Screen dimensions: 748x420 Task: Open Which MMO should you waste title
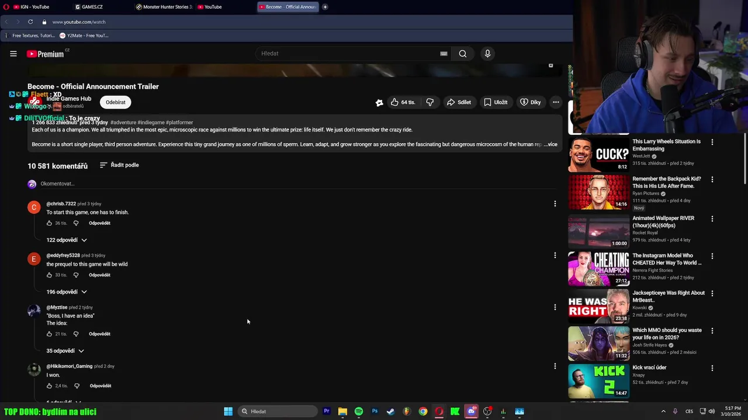tap(667, 334)
